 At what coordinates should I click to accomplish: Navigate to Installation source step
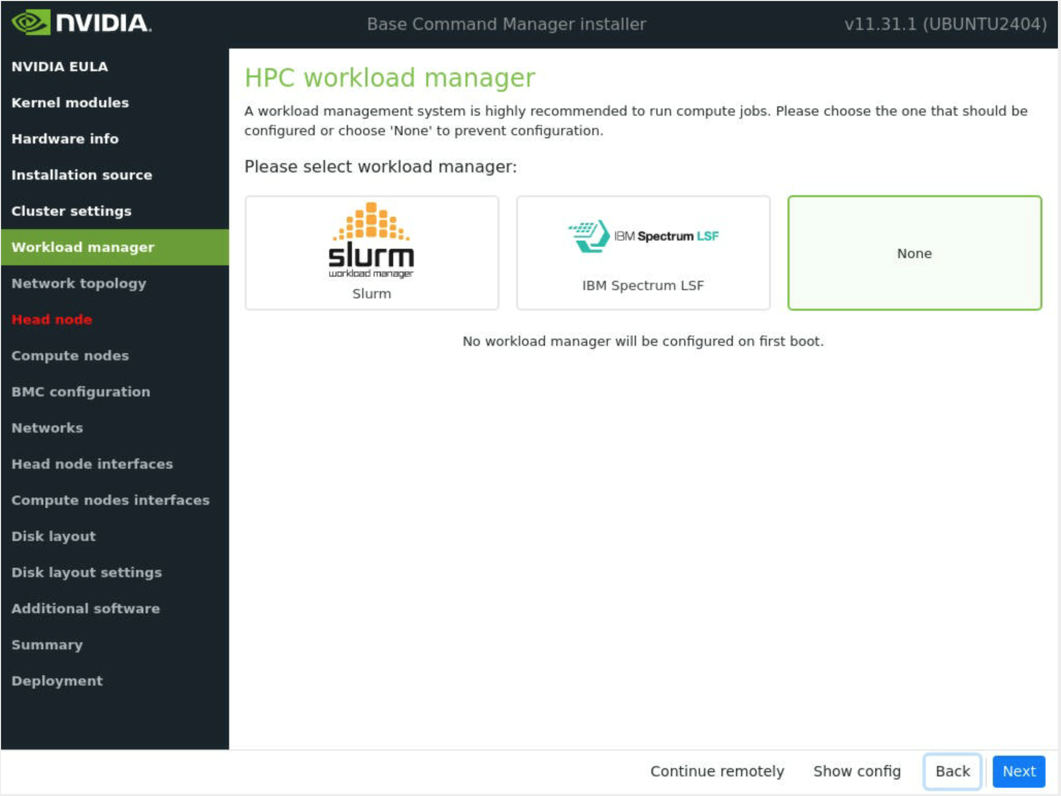pyautogui.click(x=82, y=175)
